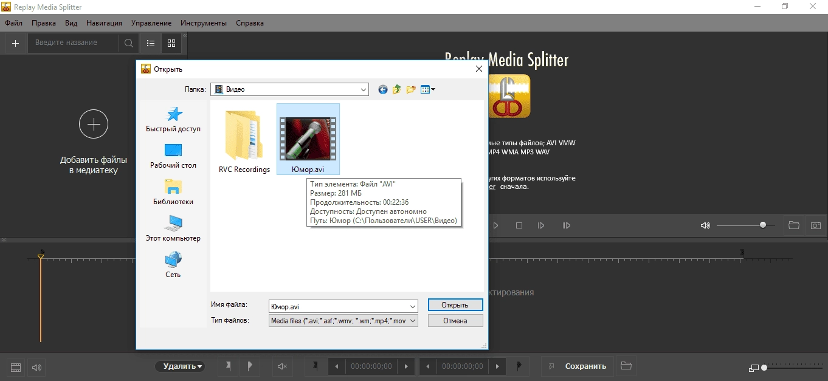Decrease the first timecode value

pyautogui.click(x=337, y=366)
